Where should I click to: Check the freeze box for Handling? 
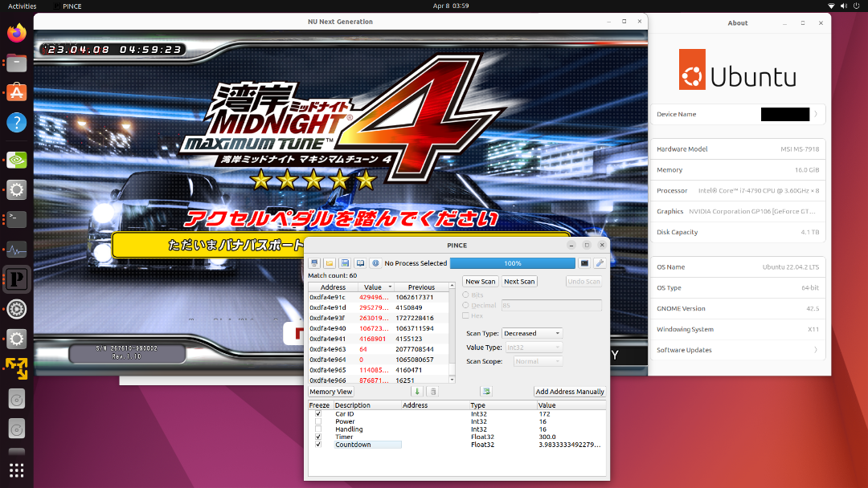coord(318,429)
